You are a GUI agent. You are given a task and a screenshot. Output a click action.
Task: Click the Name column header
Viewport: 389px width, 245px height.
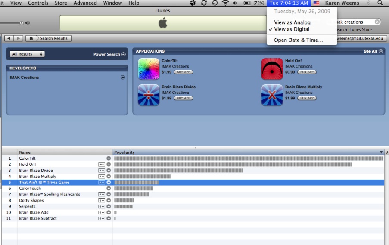pos(65,152)
